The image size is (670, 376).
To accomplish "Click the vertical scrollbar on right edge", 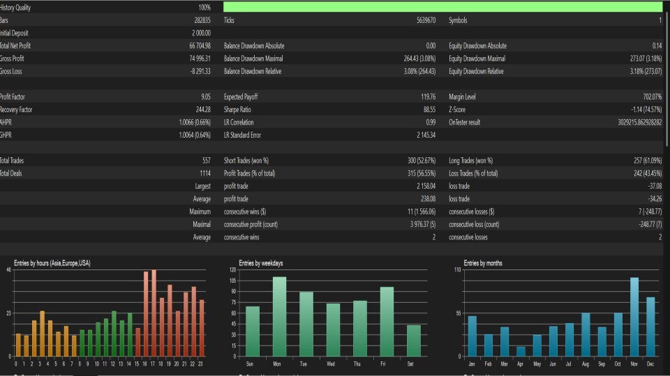I will [x=667, y=80].
